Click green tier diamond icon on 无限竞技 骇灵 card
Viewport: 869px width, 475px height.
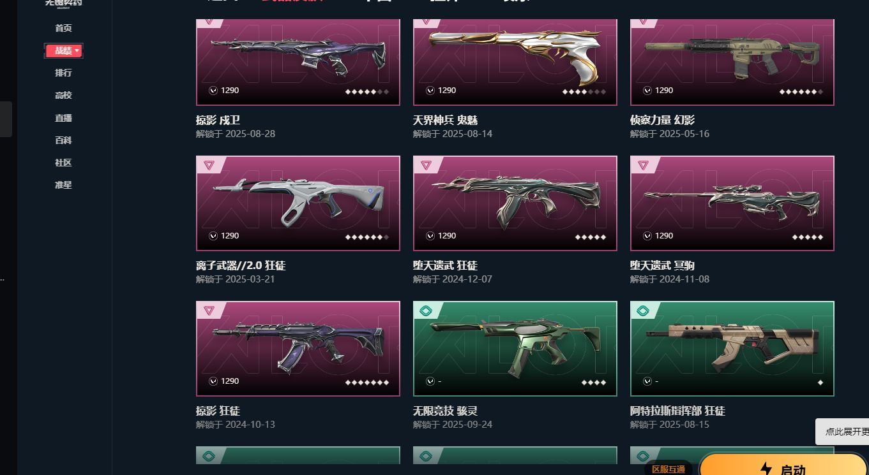[x=426, y=311]
